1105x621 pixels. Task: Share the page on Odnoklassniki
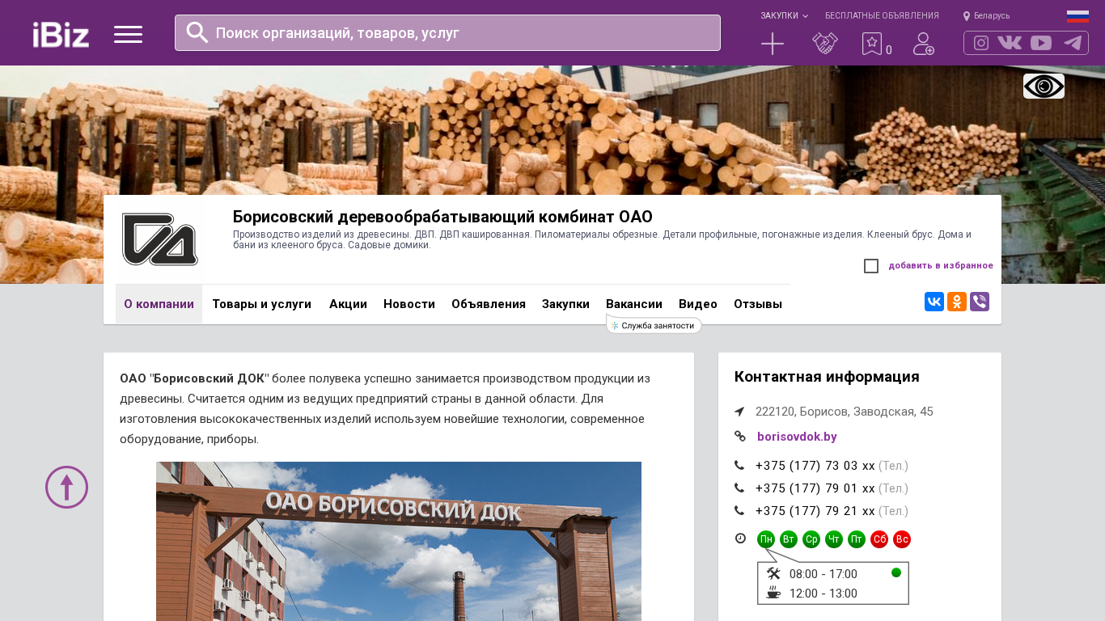click(957, 302)
